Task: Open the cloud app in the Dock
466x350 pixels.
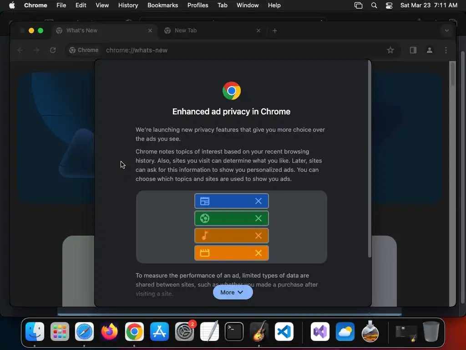Action: [345, 332]
